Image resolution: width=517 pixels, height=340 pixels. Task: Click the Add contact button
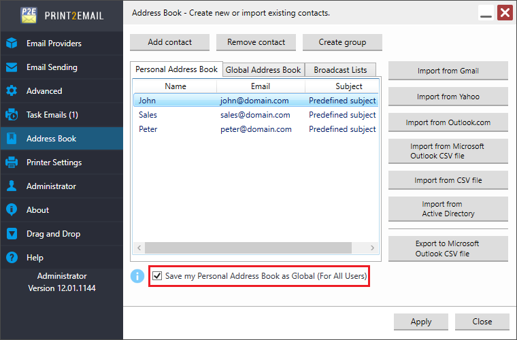pyautogui.click(x=170, y=42)
